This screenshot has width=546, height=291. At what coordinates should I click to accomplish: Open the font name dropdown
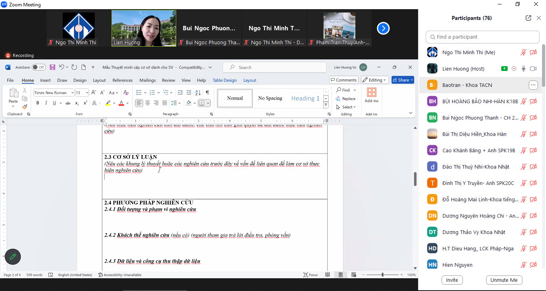point(72,93)
